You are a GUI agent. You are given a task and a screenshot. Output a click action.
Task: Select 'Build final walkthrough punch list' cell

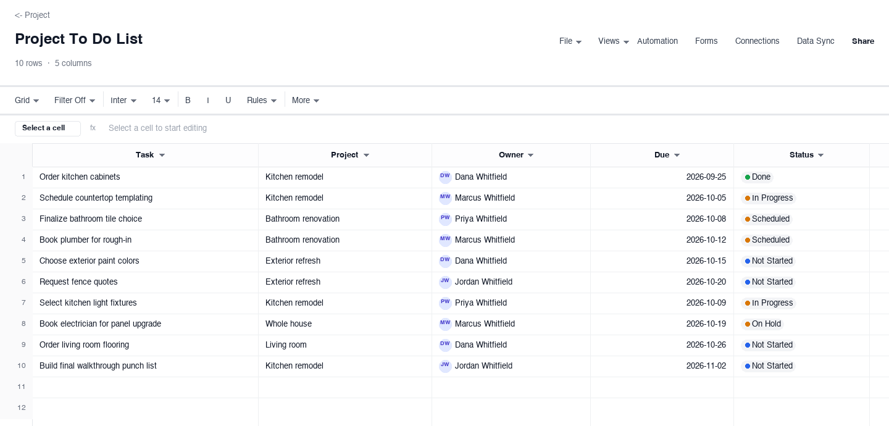point(146,366)
